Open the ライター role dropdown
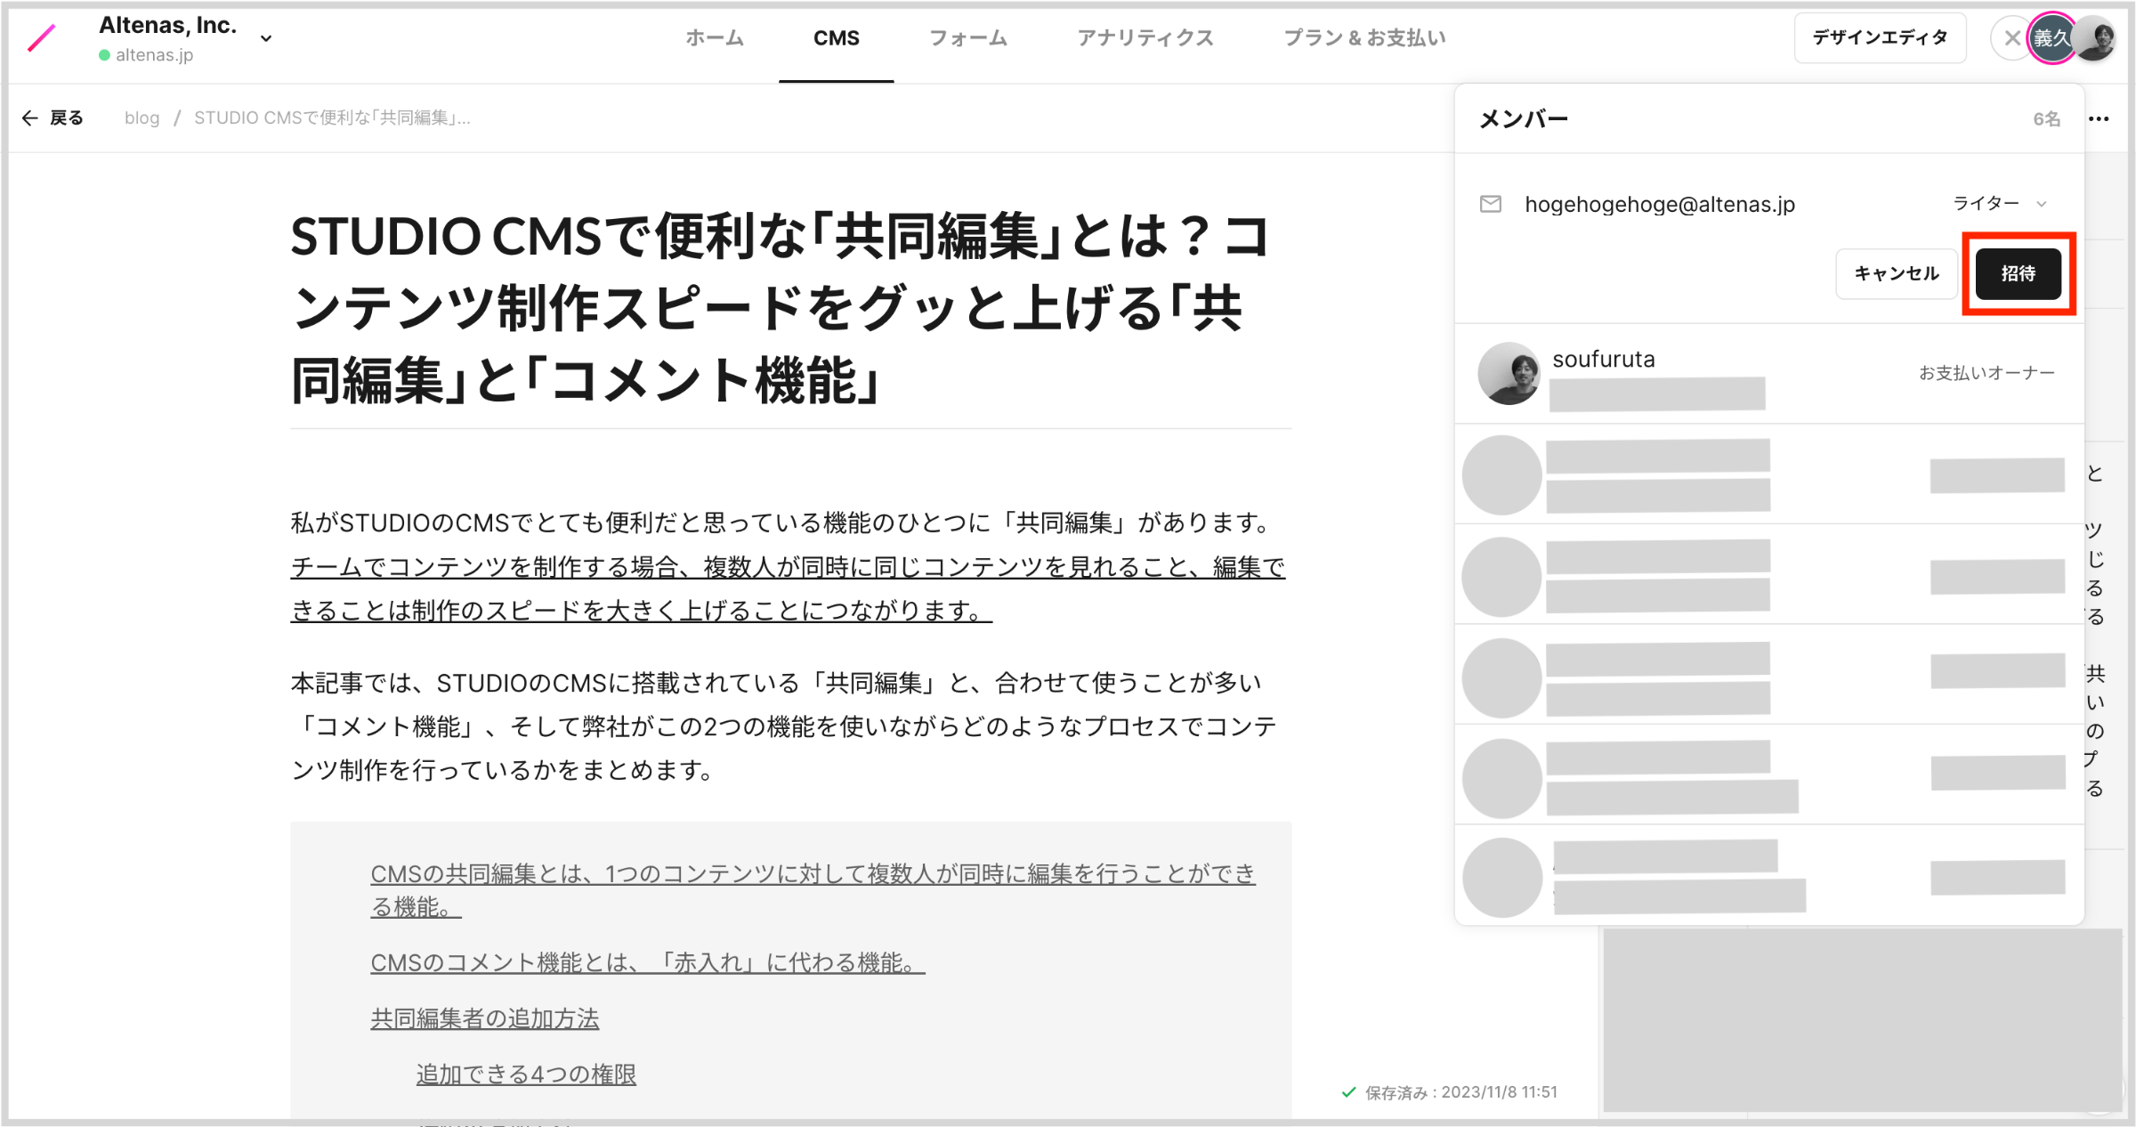 click(x=1998, y=204)
